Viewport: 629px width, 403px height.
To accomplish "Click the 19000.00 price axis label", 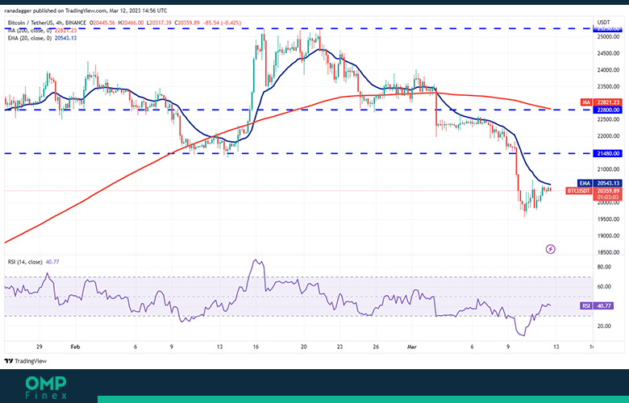I will (x=608, y=236).
